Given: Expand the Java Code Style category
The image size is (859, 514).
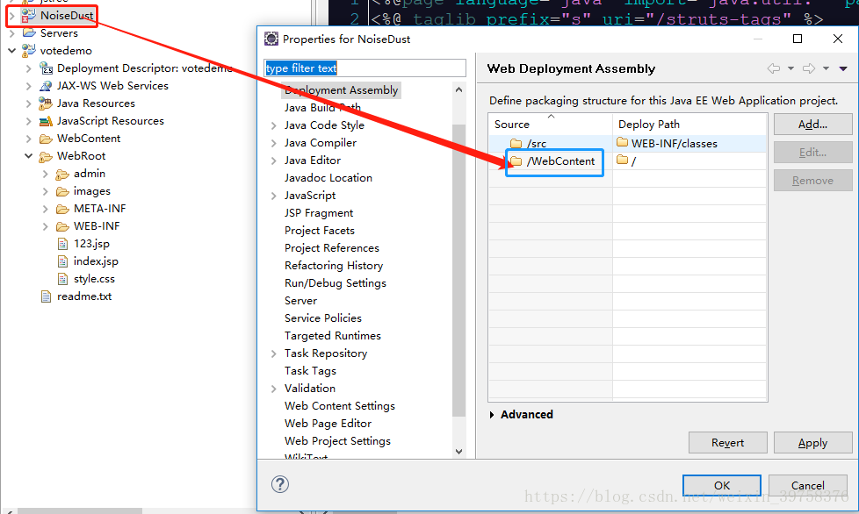Looking at the screenshot, I should point(273,125).
